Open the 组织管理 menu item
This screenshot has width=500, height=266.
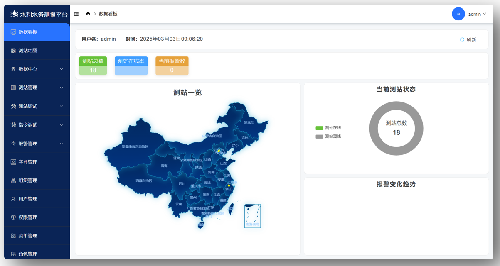point(37,181)
